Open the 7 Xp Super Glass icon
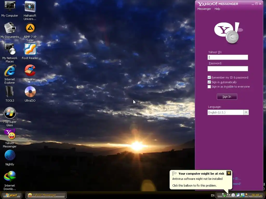Viewport: 266px width, 199px height. pyautogui.click(x=10, y=117)
